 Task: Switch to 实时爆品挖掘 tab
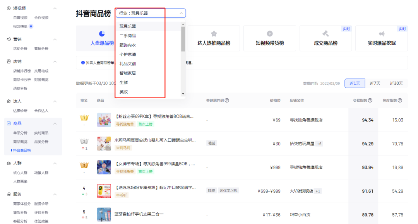(x=382, y=38)
